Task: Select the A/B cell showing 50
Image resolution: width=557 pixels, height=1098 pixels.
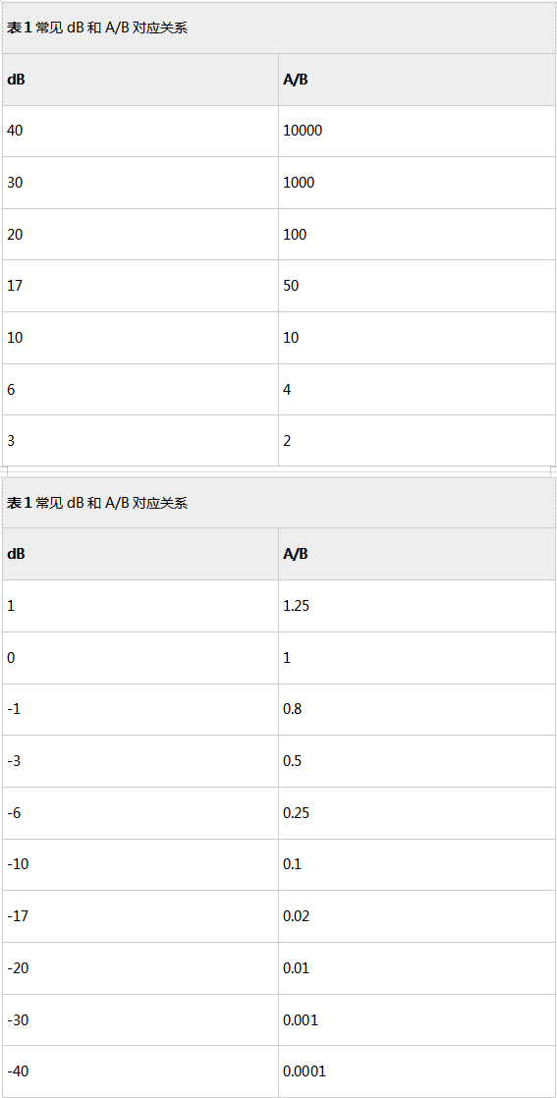Action: point(417,286)
